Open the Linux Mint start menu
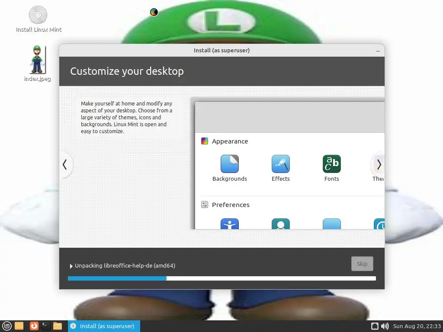 pyautogui.click(x=7, y=326)
